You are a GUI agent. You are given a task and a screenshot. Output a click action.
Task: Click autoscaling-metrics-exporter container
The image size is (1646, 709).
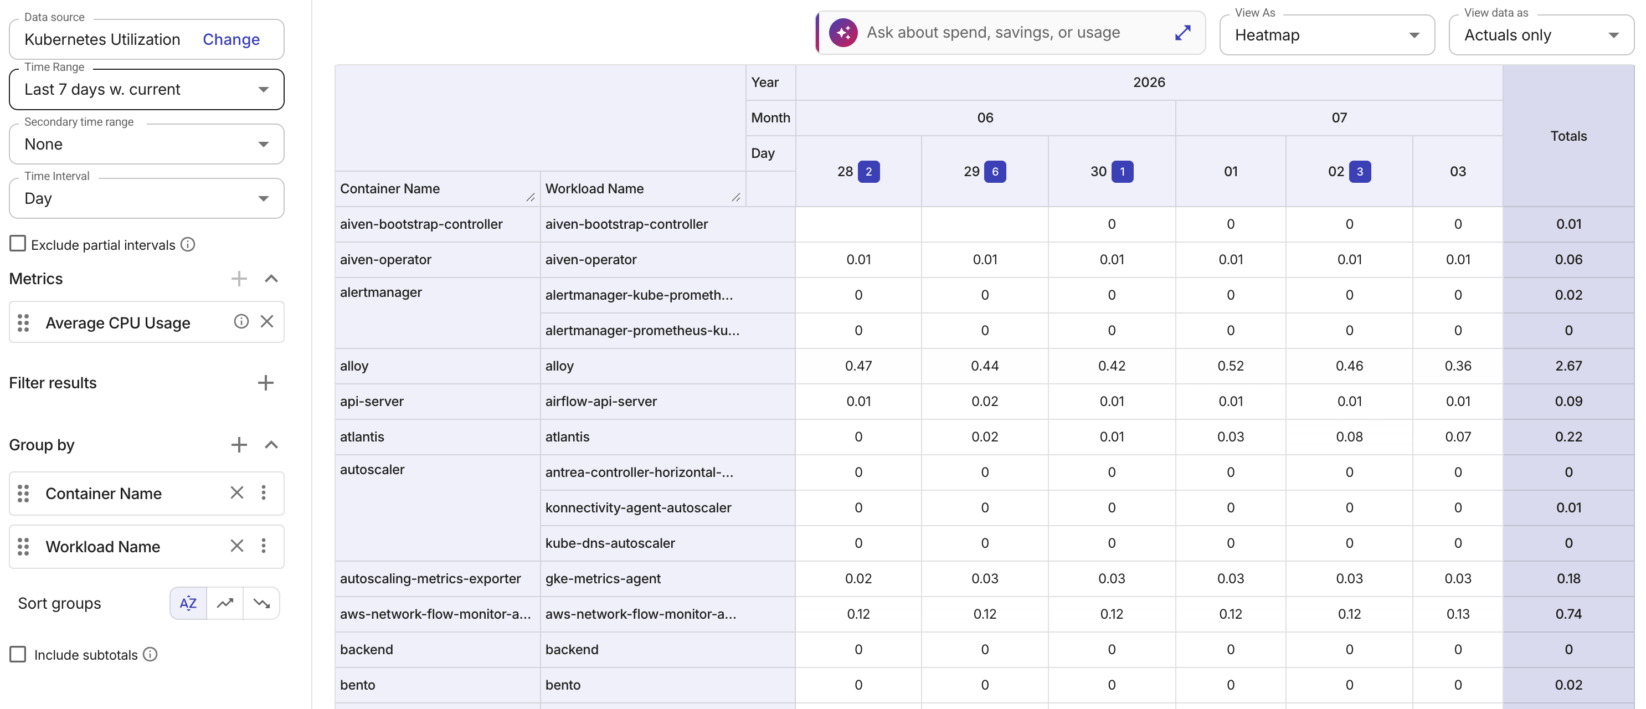coord(437,579)
